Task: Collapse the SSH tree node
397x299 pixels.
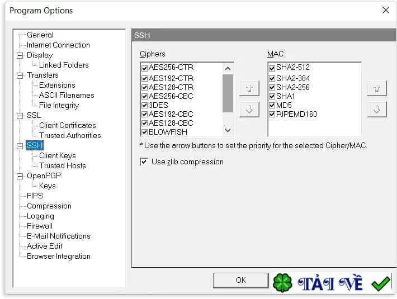Action: pos(20,146)
